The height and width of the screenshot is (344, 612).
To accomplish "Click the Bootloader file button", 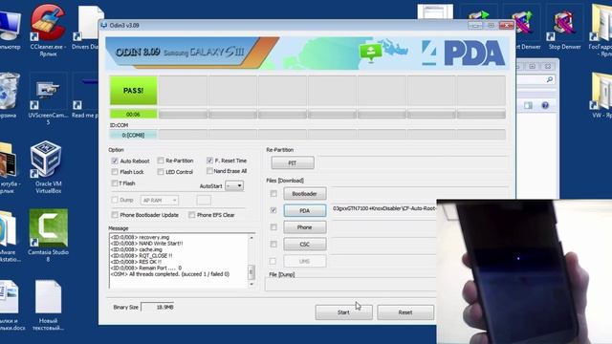I will pyautogui.click(x=305, y=193).
